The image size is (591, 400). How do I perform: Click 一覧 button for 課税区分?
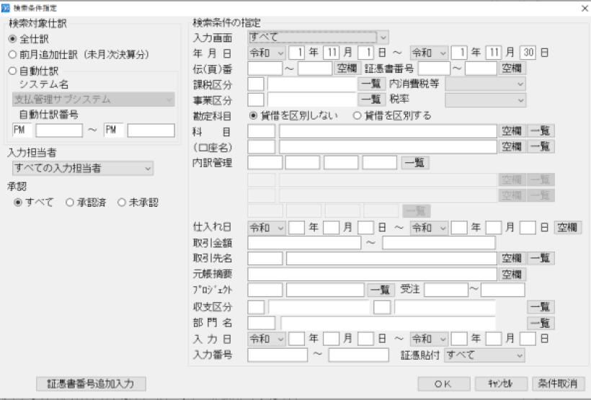372,84
